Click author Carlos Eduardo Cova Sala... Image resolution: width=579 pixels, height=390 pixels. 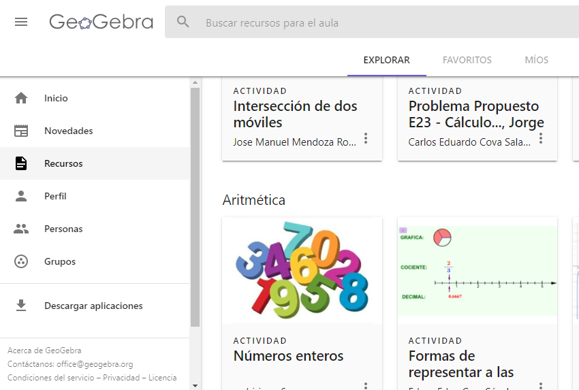469,142
